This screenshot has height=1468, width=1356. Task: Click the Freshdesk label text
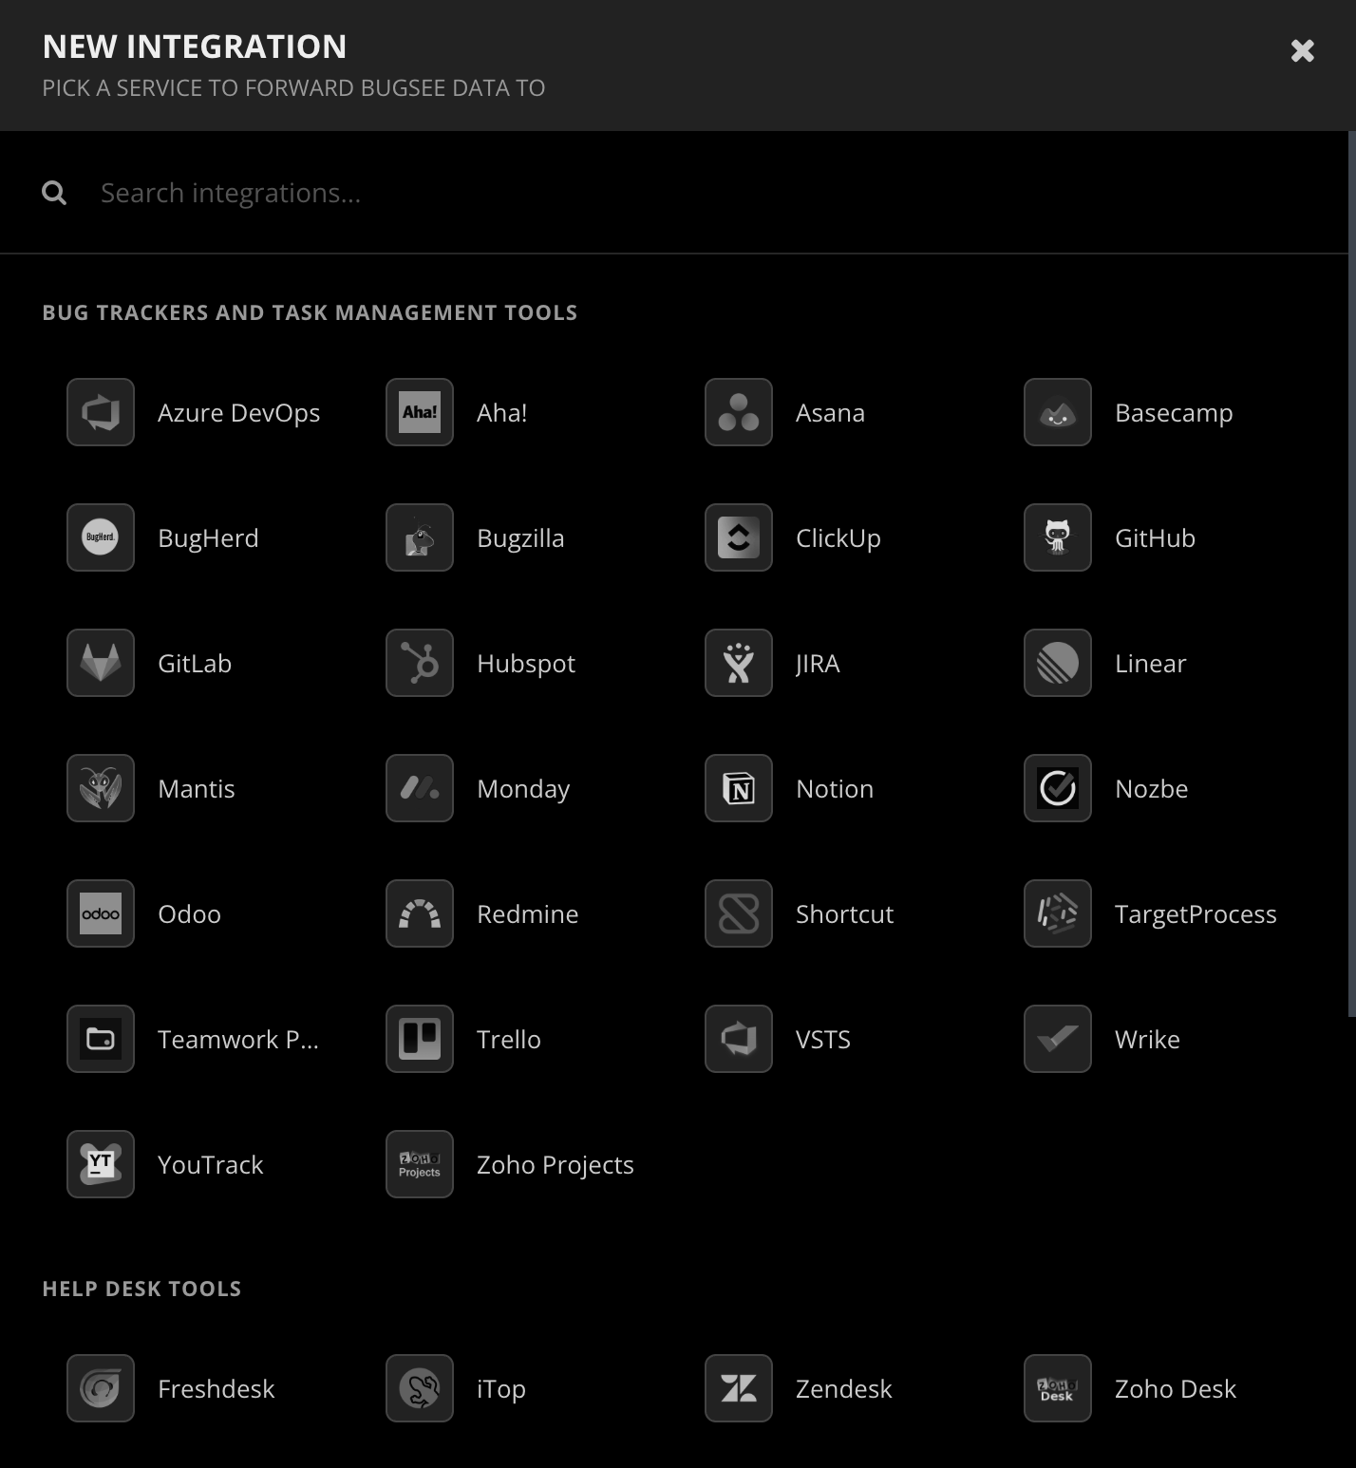pos(217,1389)
